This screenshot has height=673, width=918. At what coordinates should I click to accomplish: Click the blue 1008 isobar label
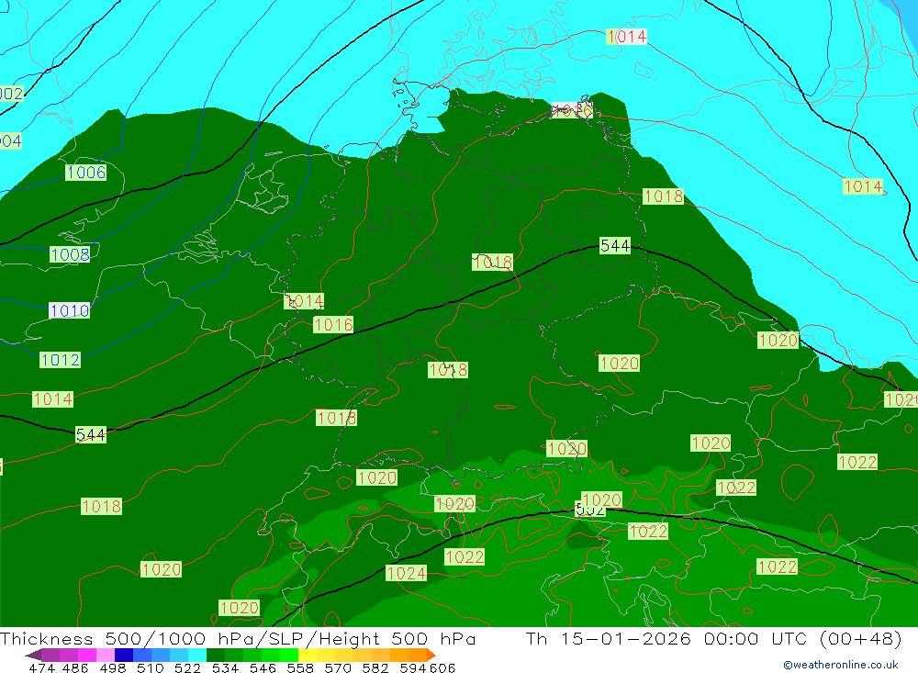click(x=71, y=255)
